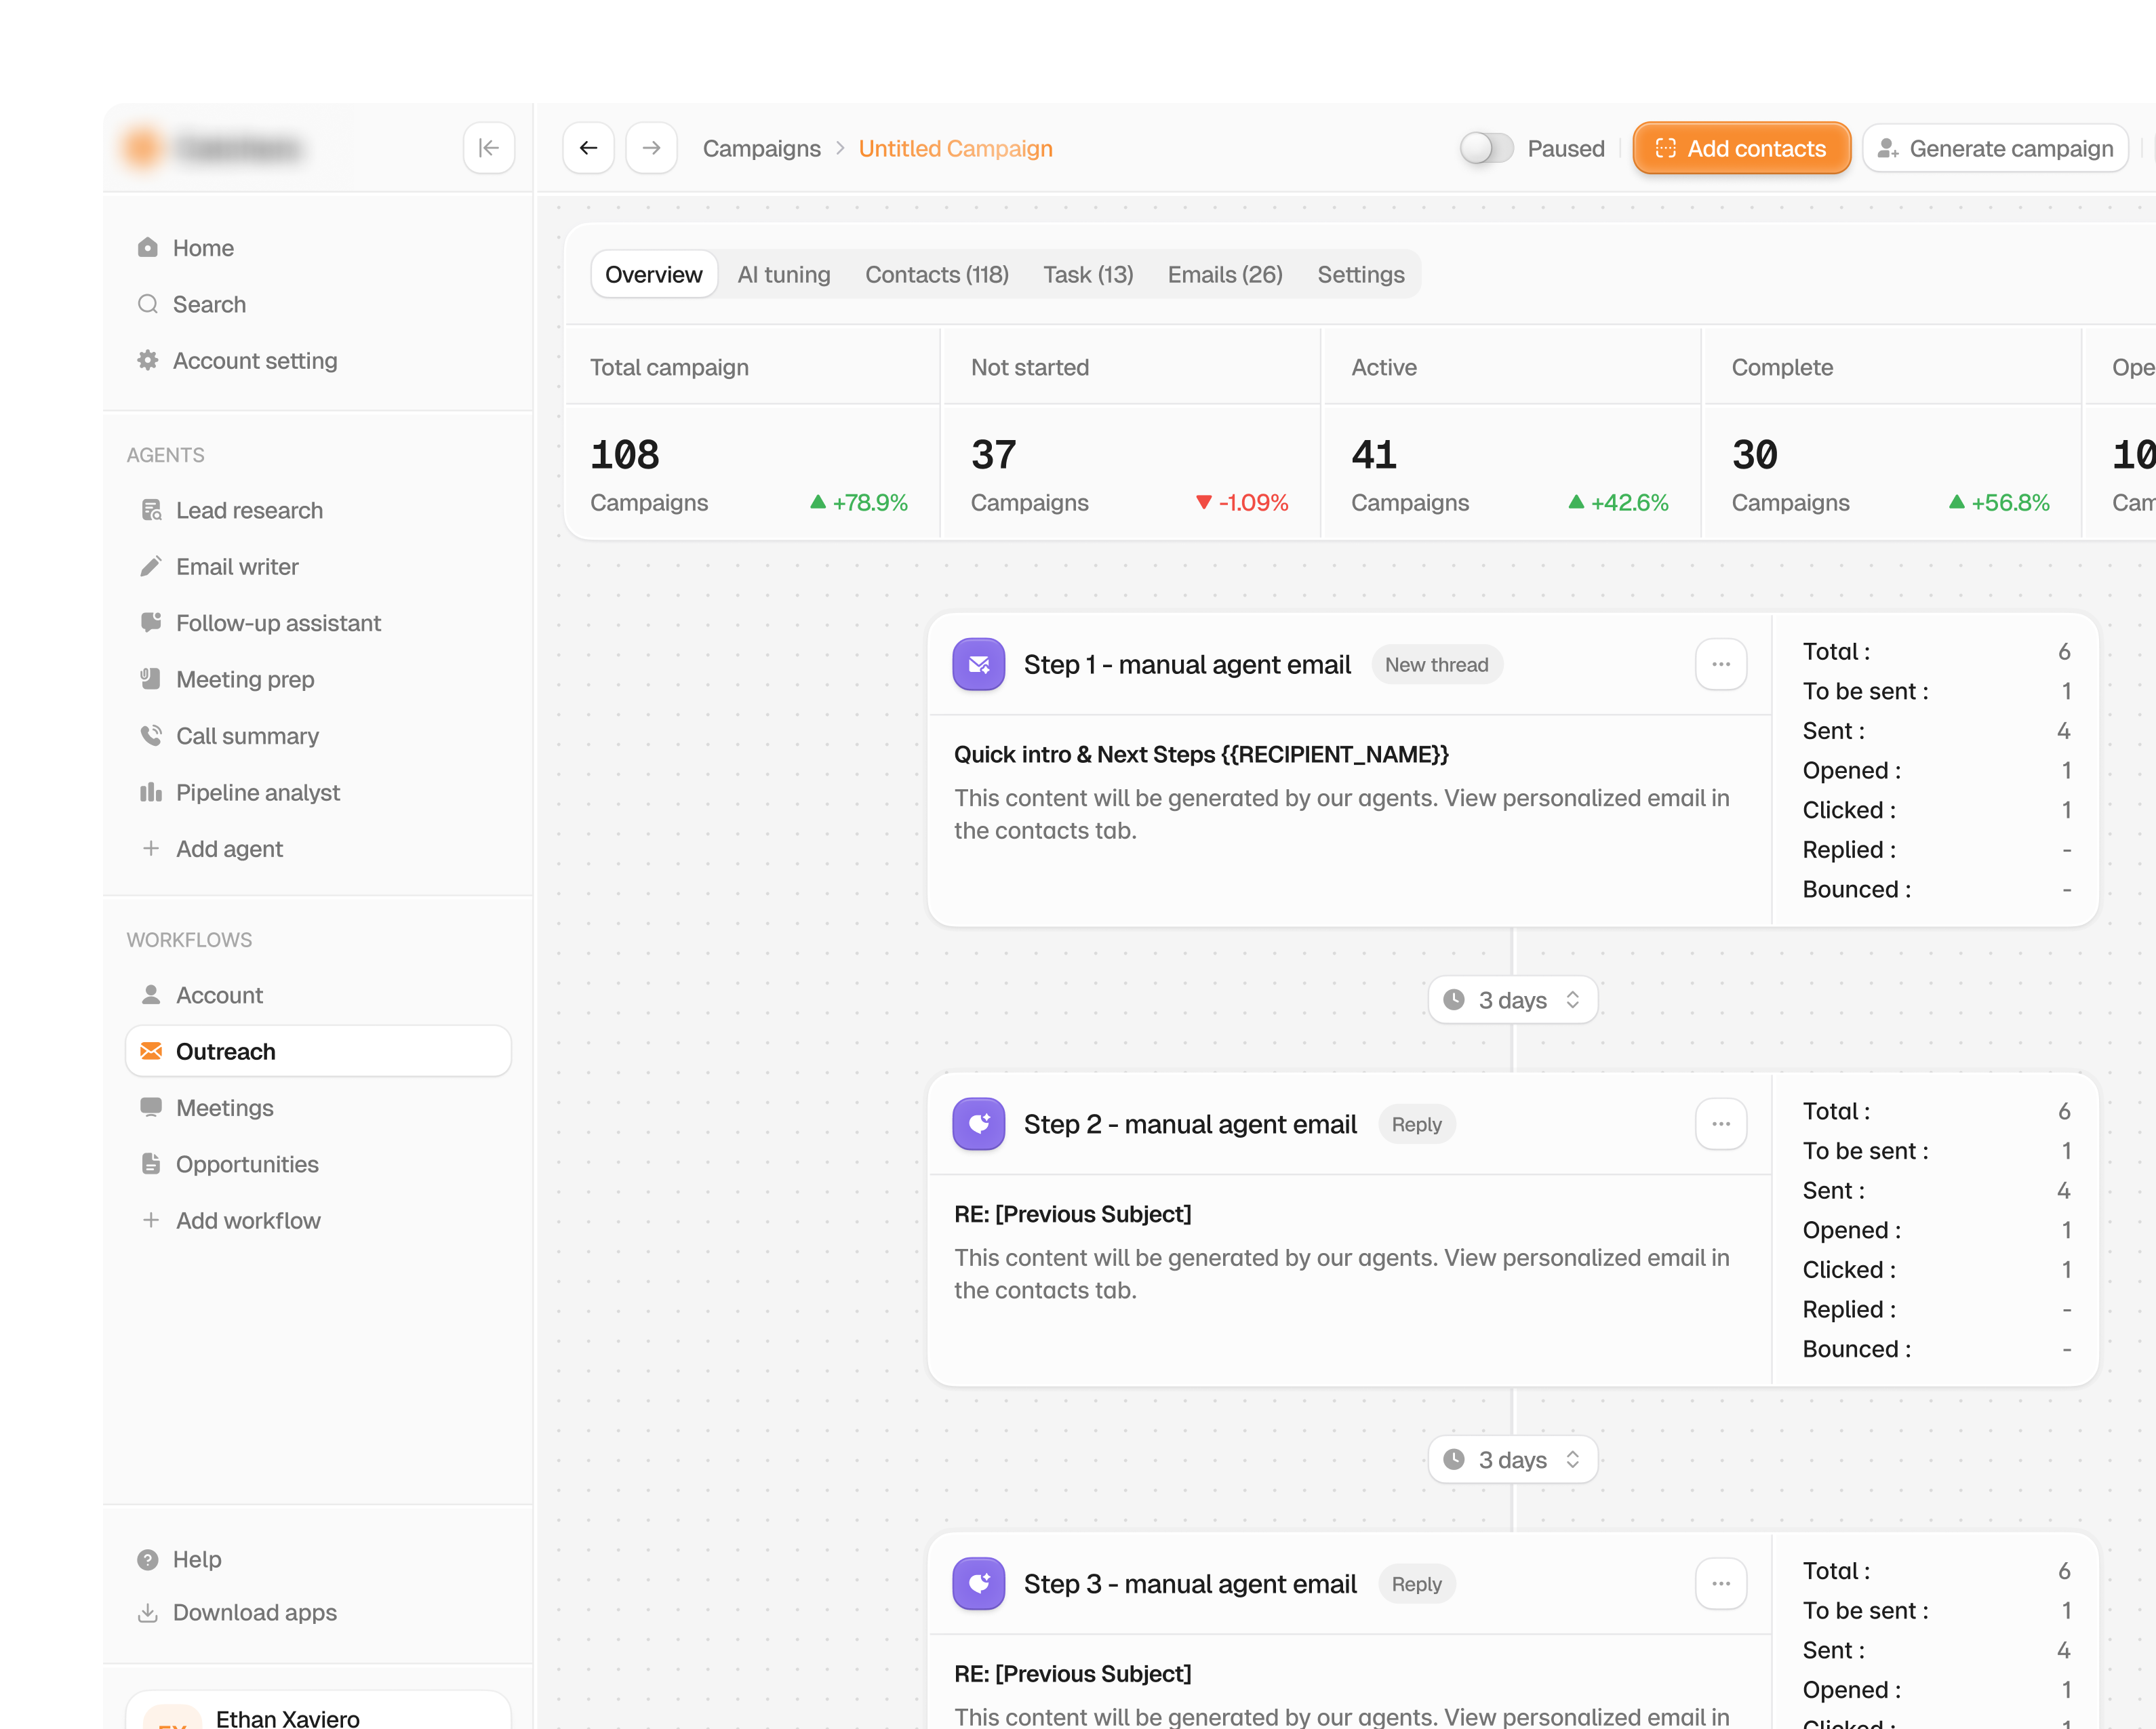Click the plus icon to add workflow
The width and height of the screenshot is (2156, 1729).
151,1221
